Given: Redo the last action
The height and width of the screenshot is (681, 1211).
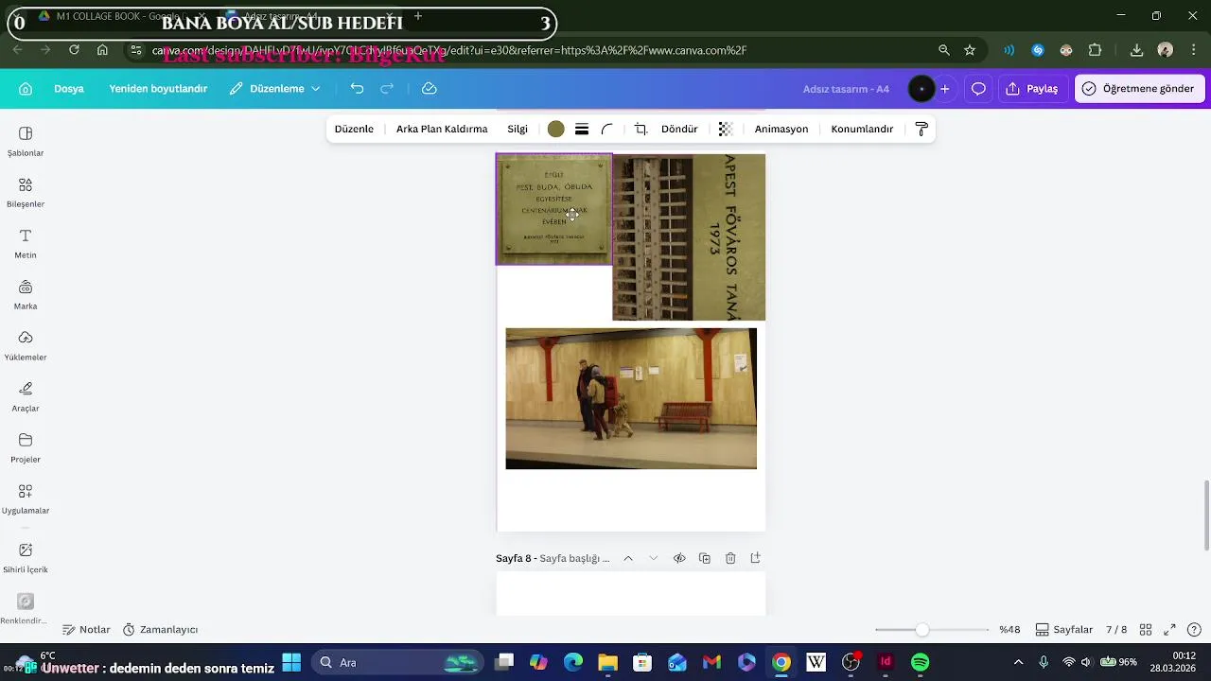Looking at the screenshot, I should [387, 88].
